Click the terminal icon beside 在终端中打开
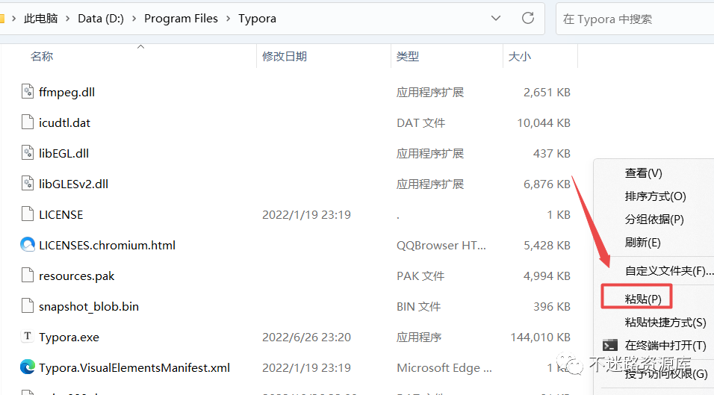Screen dimensions: 714x395 point(610,346)
